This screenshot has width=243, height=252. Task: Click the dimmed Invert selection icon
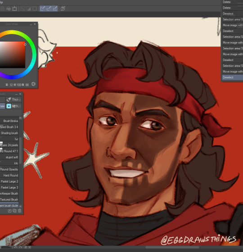coord(28,9)
